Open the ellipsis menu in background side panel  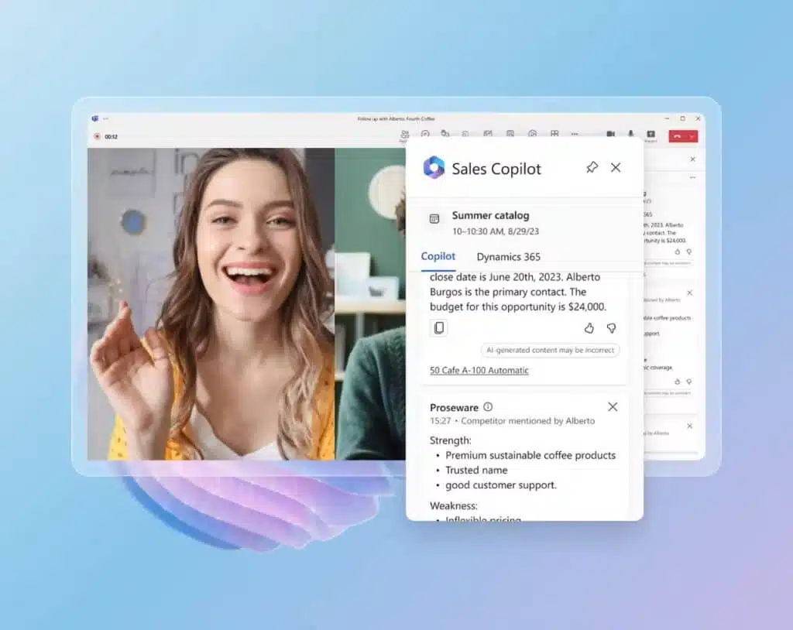pyautogui.click(x=693, y=177)
